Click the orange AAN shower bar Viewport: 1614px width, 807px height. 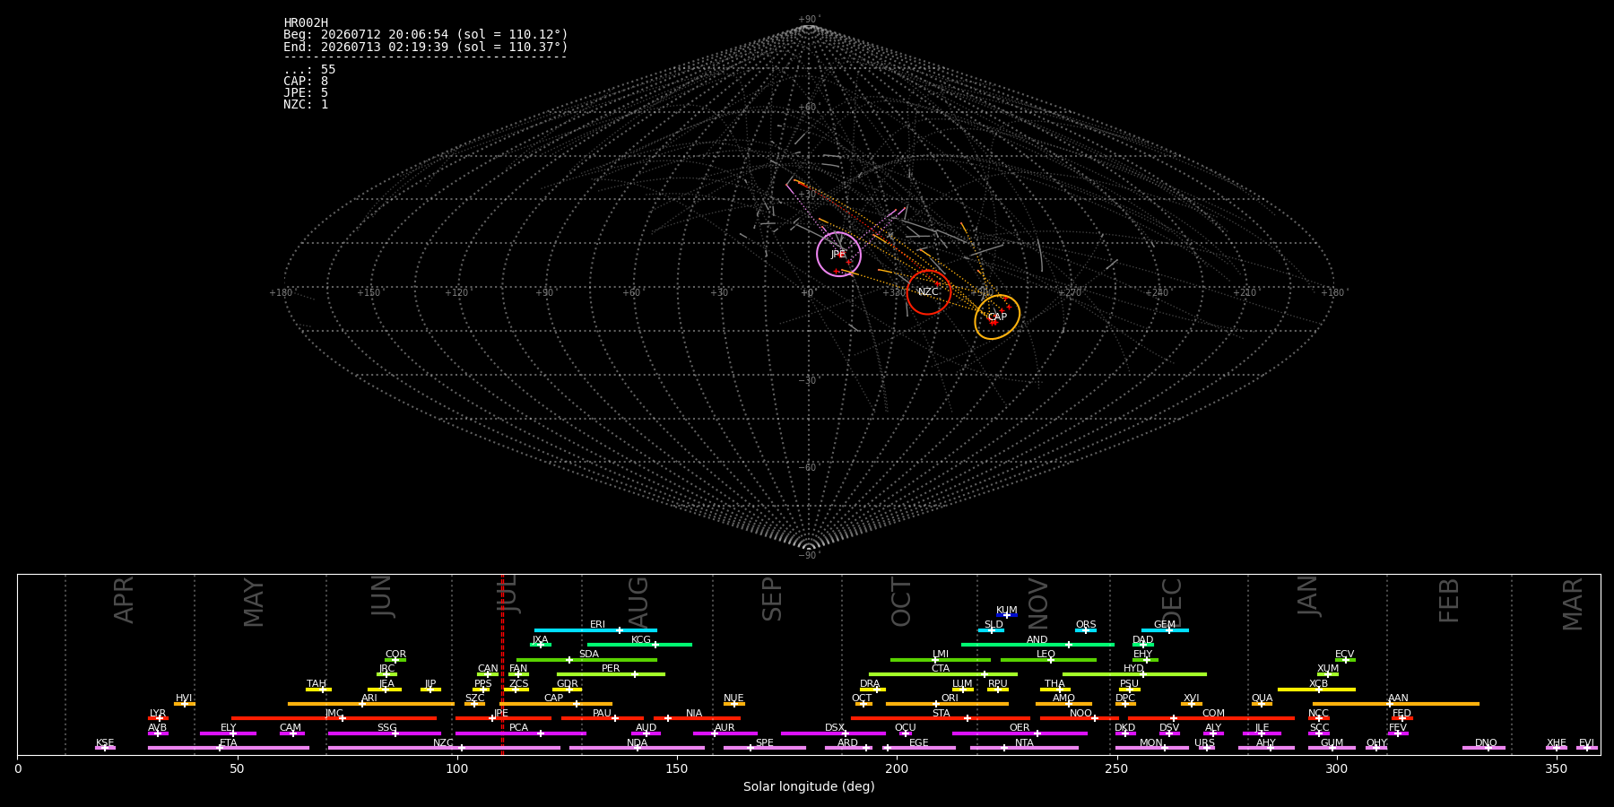(x=1396, y=704)
